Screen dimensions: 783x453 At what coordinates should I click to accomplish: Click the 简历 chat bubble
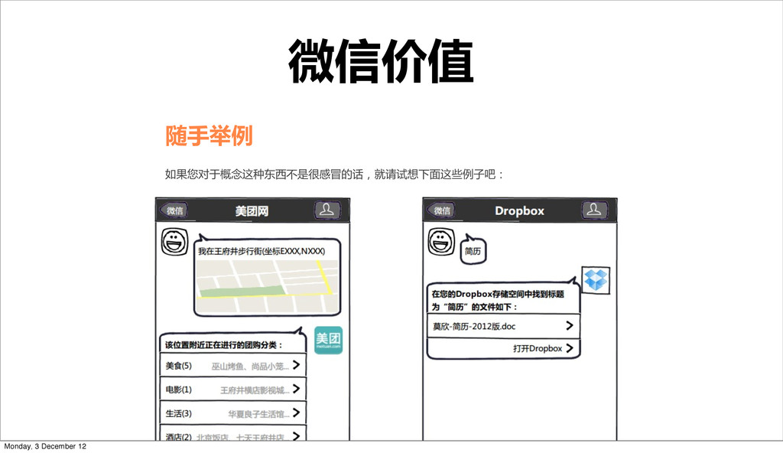473,250
